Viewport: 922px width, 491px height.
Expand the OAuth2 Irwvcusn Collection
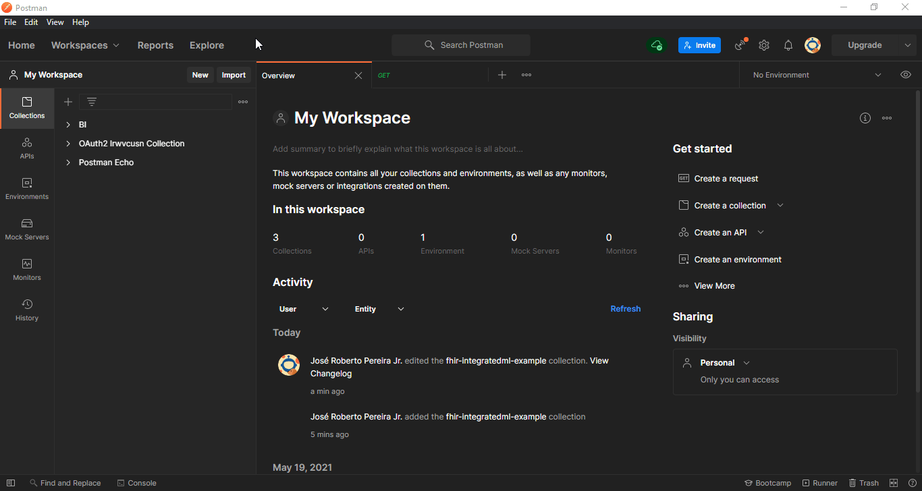[x=68, y=144]
